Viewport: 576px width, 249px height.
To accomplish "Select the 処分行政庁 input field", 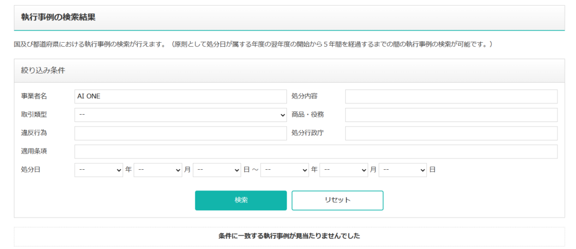I will [x=451, y=133].
